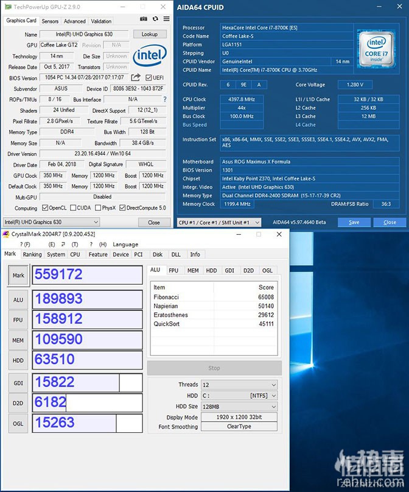Open the Ranking tab in CrystalMark
The width and height of the screenshot is (409, 492).
click(x=32, y=254)
